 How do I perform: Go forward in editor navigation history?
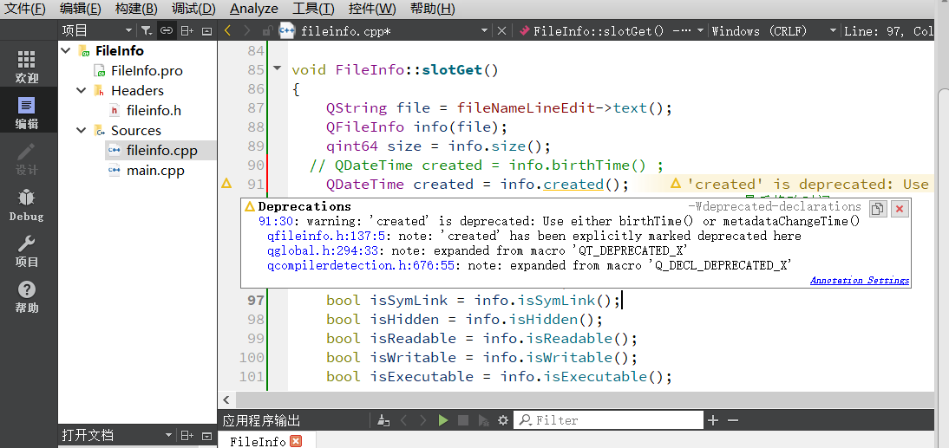point(247,31)
